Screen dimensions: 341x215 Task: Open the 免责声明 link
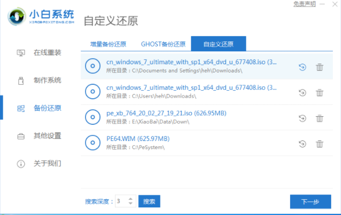coord(305,4)
